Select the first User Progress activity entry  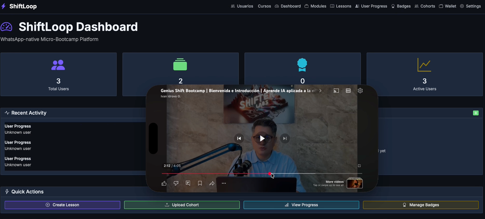(18, 129)
